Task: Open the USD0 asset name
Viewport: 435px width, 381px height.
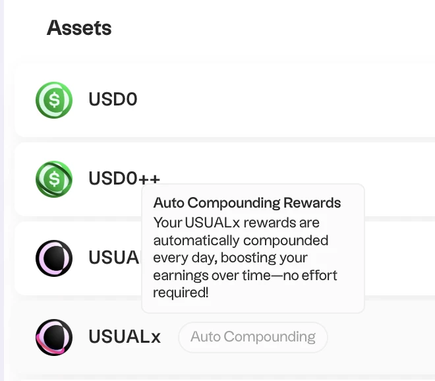Action: pyautogui.click(x=113, y=100)
